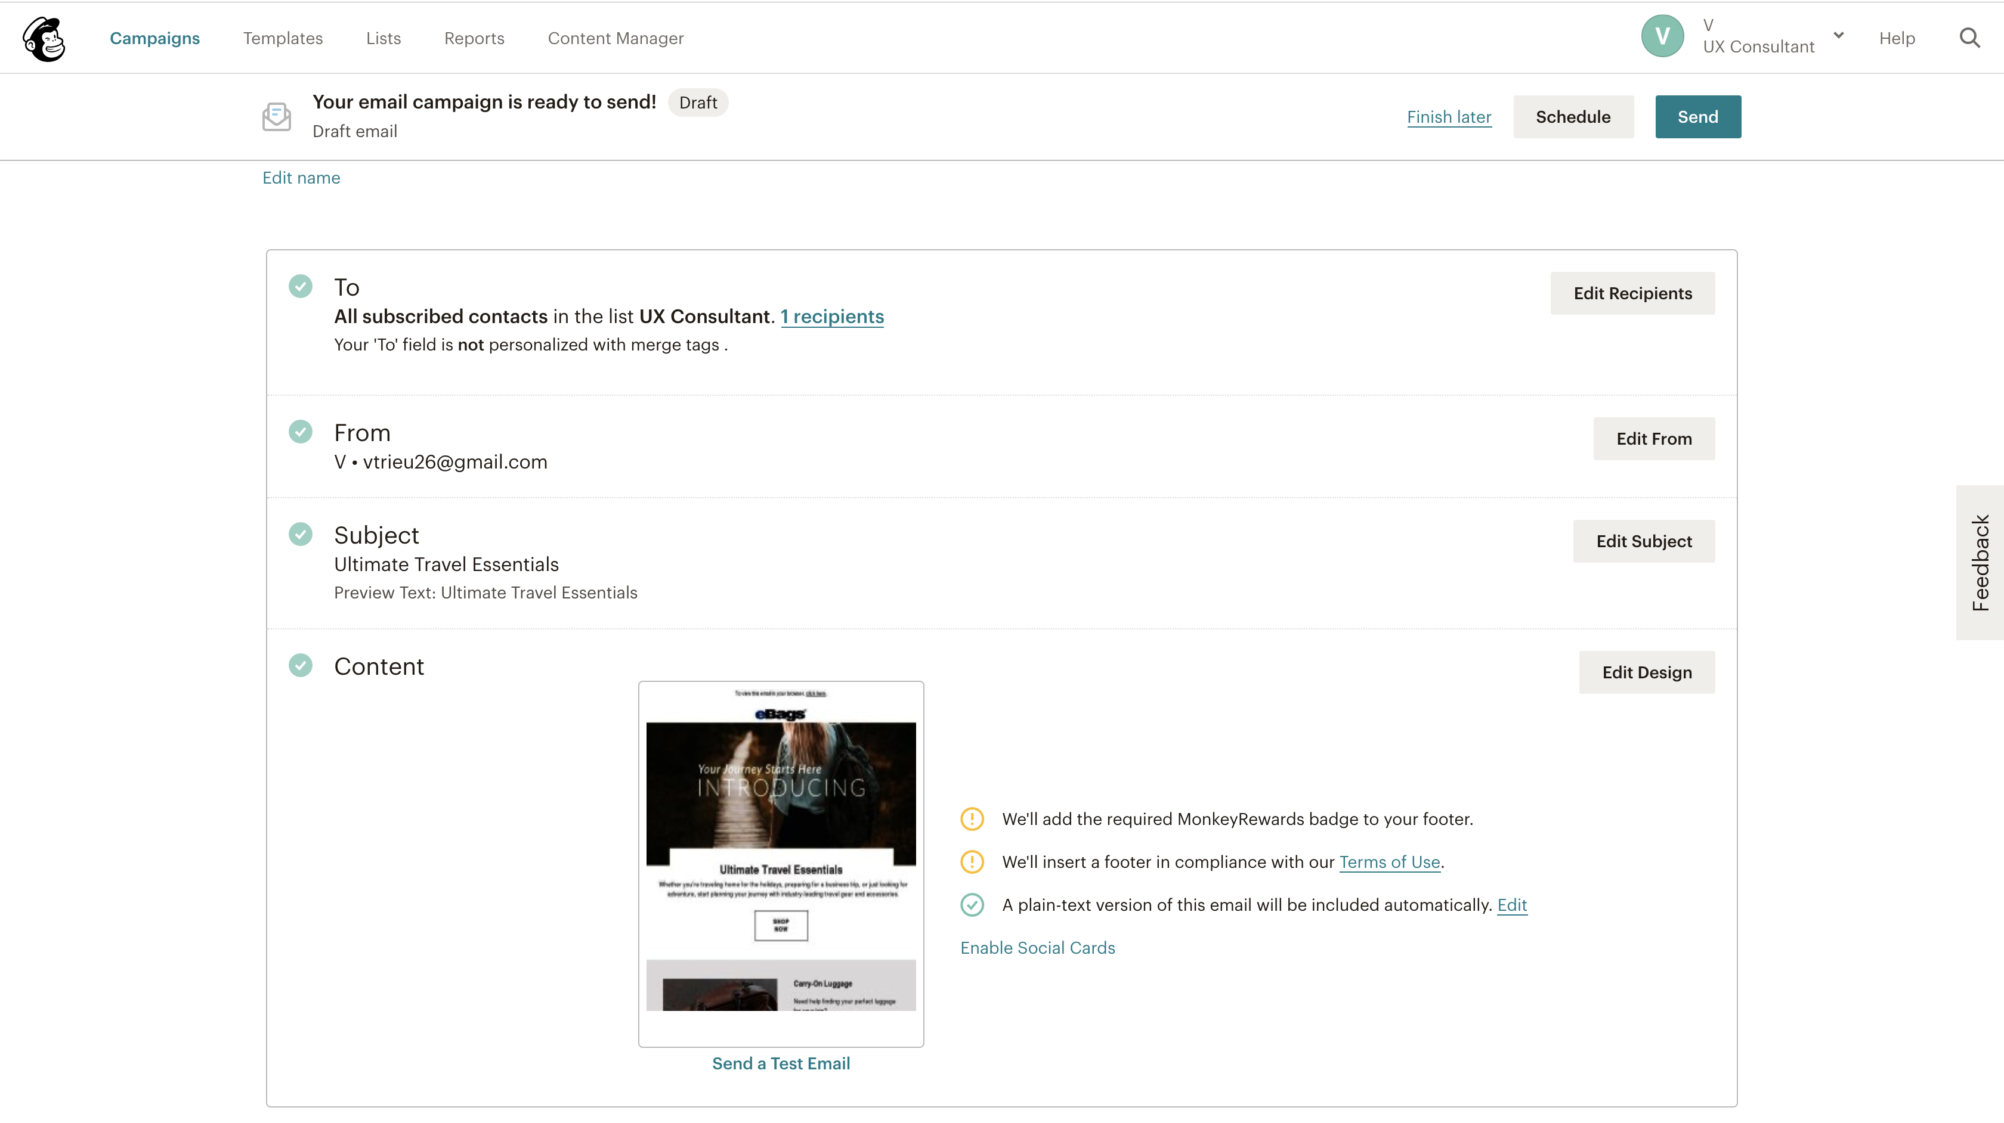
Task: Open the Feedback side tab
Action: [x=1980, y=562]
